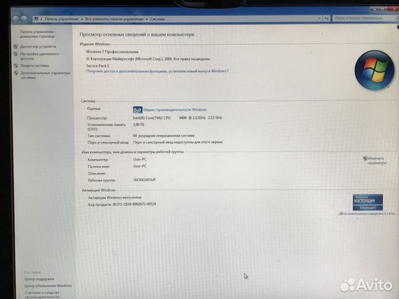Open 'Индекс производительности Windows' link
The height and width of the screenshot is (299, 399).
coord(175,110)
